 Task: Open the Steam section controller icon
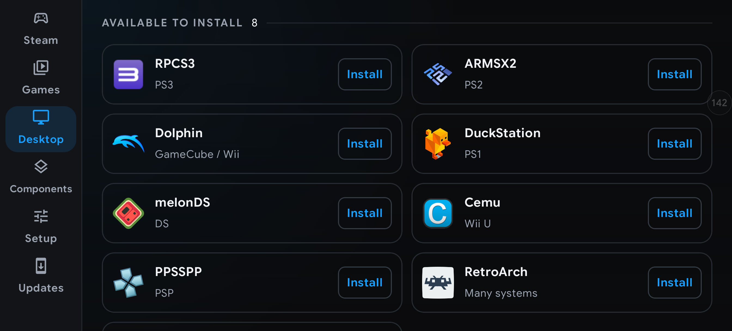pos(41,19)
